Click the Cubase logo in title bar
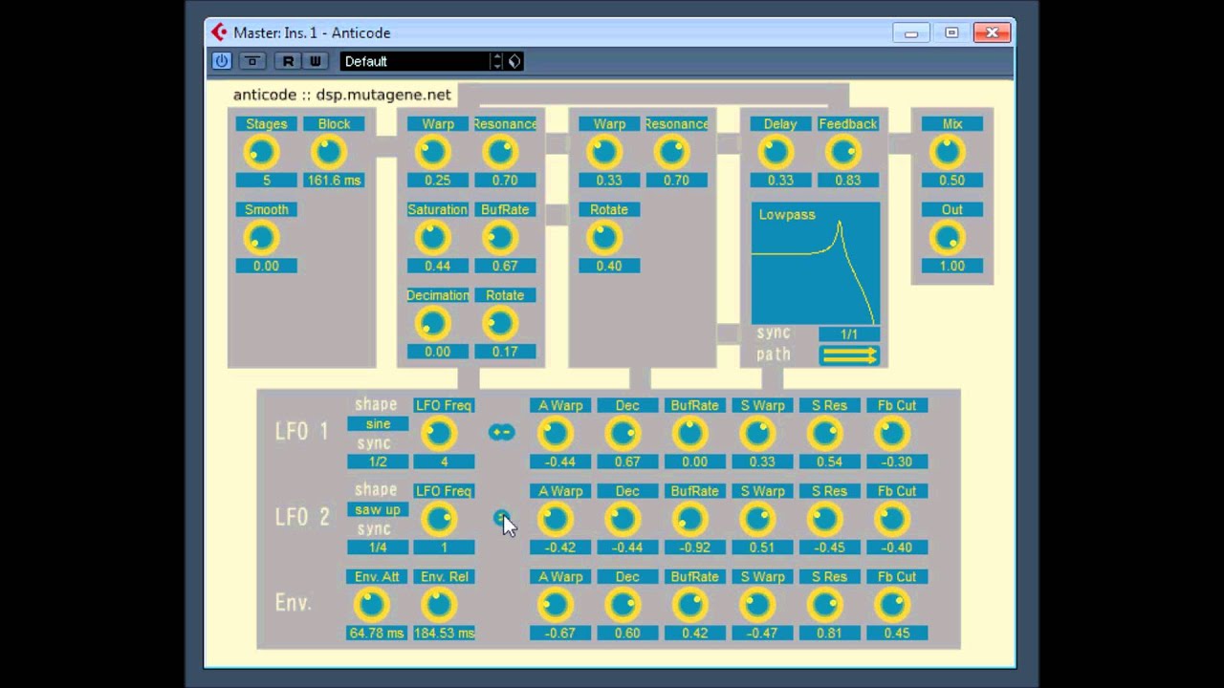1224x688 pixels. pos(220,32)
